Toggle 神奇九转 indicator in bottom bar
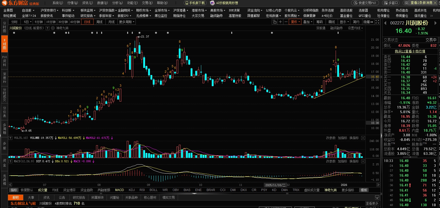 [x=331, y=190]
